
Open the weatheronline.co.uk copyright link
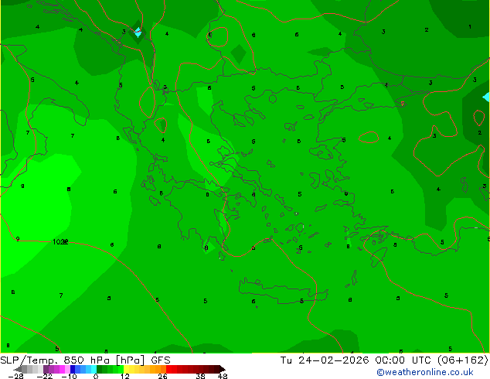pyautogui.click(x=425, y=372)
